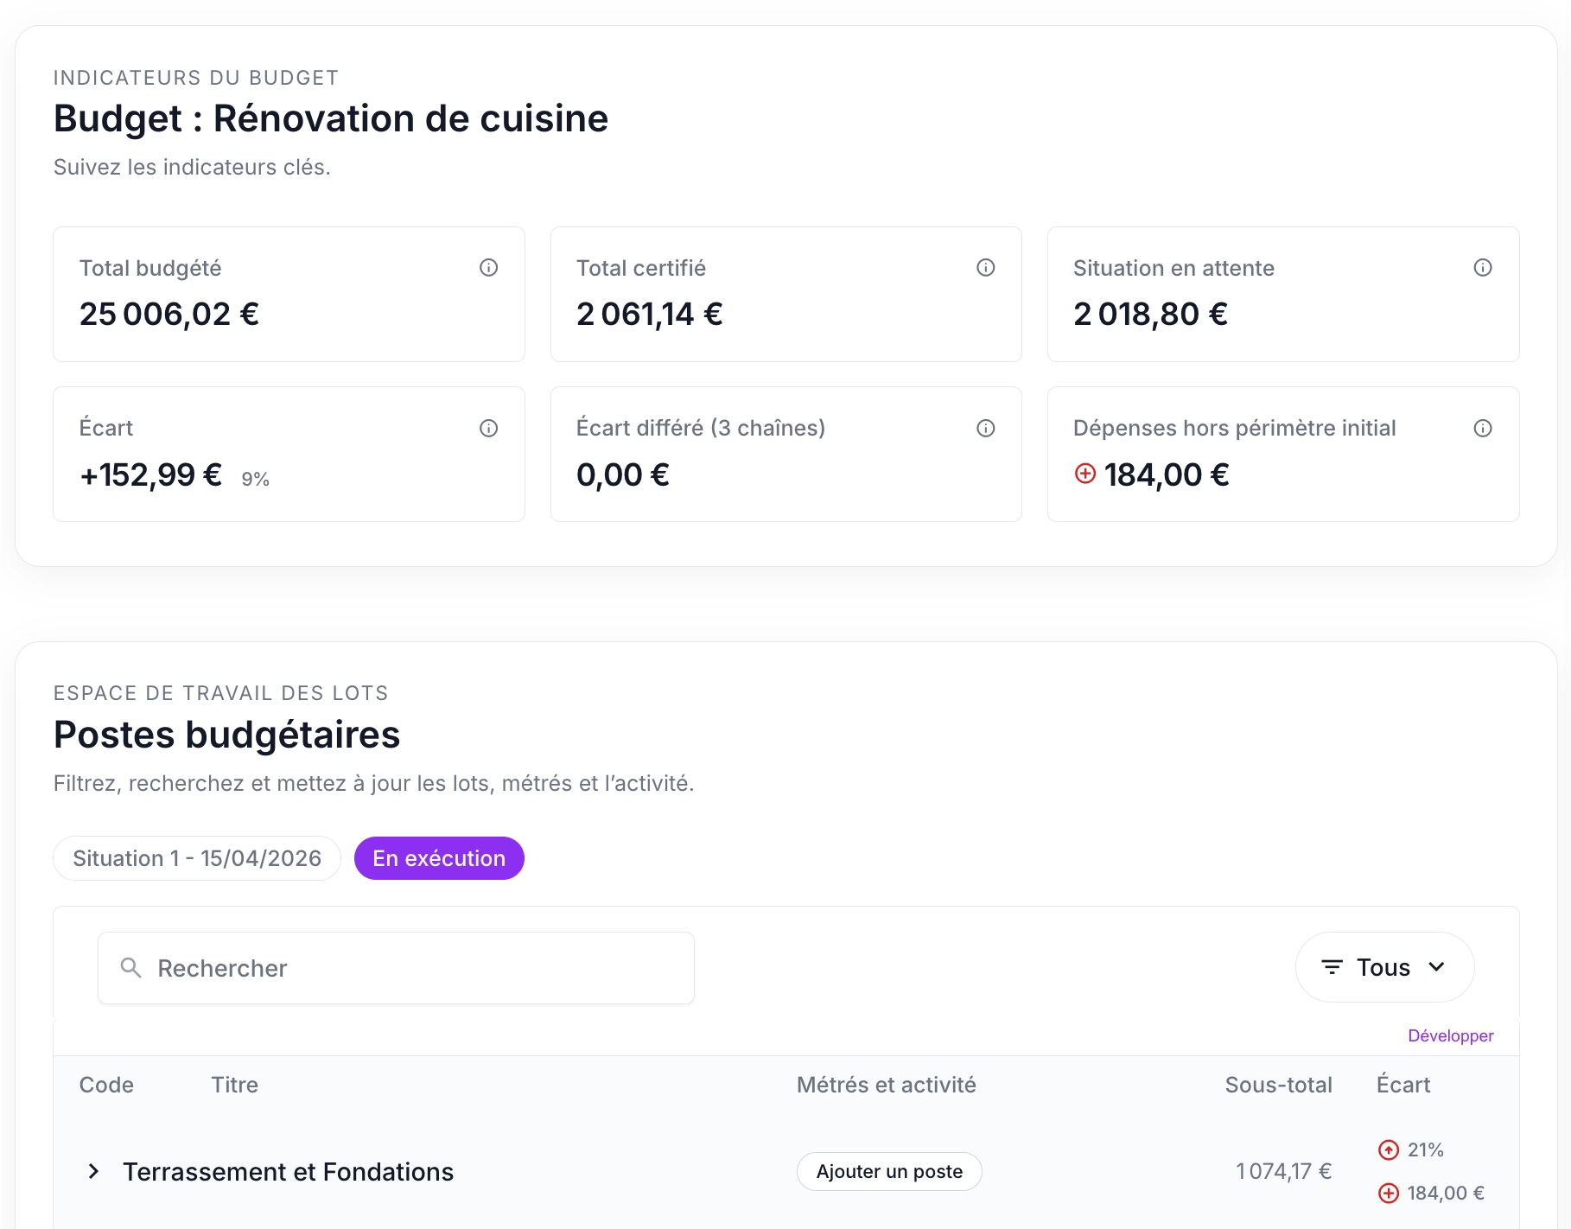This screenshot has width=1571, height=1229.
Task: Click the red plus icon beside 184,00 €
Action: [1084, 474]
